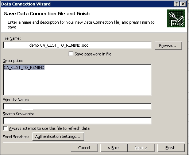Focus the Search Keywords input field
Viewport: 189px width, 155px height.
[x=77, y=121]
